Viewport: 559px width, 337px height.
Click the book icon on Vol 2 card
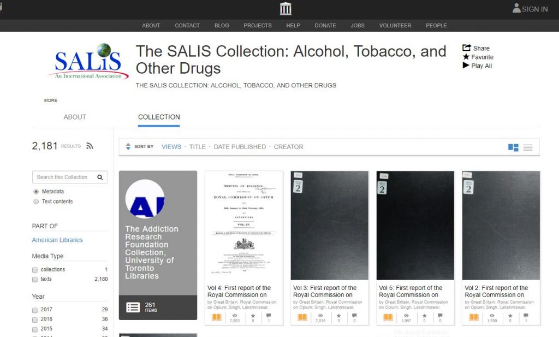pyautogui.click(x=474, y=317)
